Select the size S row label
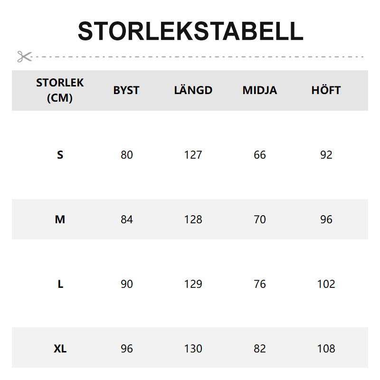The image size is (380, 380). pyautogui.click(x=60, y=155)
